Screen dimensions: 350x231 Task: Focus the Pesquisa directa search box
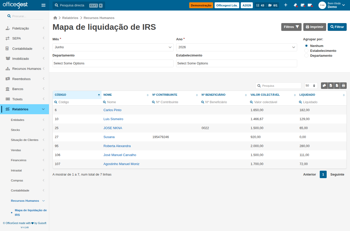click(x=79, y=5)
